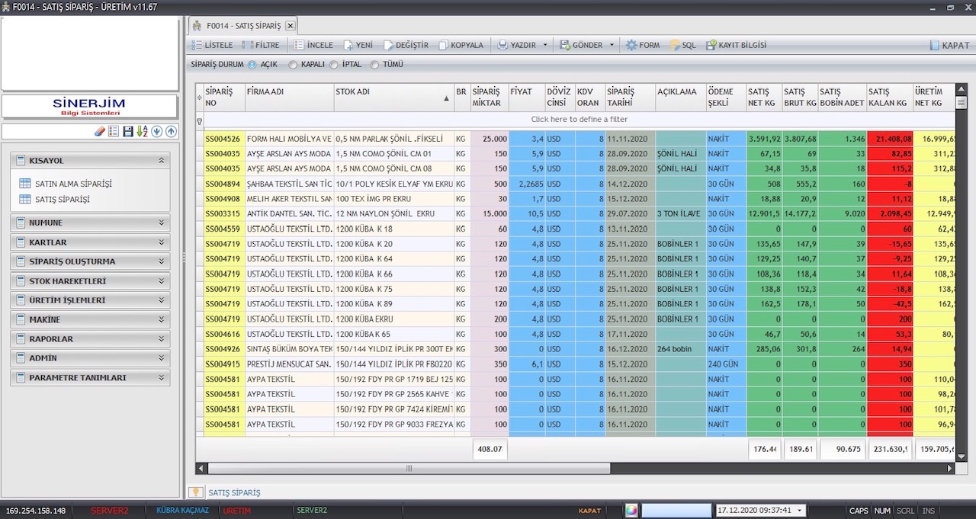
Task: Open the YAZDIR dropdown arrow
Action: 545,45
